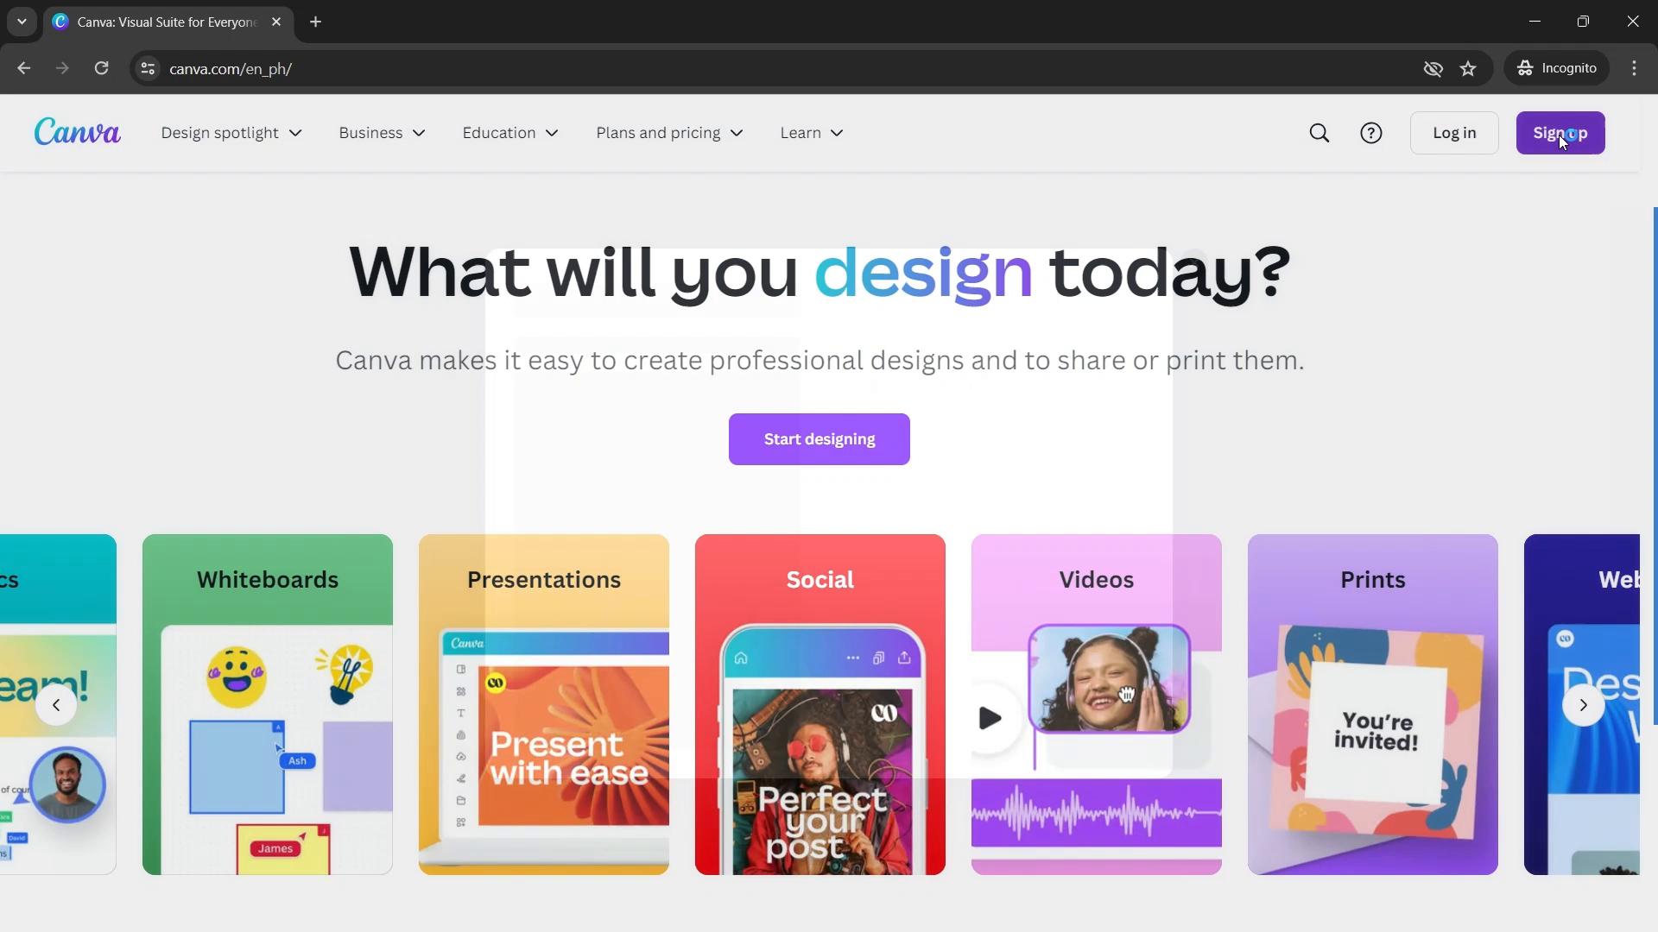Click the Incognito mode icon
The height and width of the screenshot is (932, 1658).
click(1525, 68)
